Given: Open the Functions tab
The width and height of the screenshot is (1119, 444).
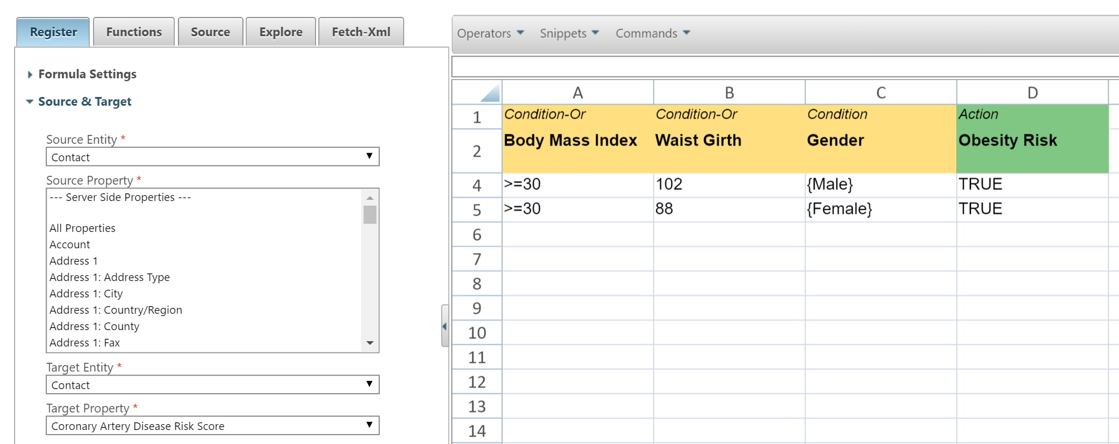Looking at the screenshot, I should pyautogui.click(x=134, y=32).
